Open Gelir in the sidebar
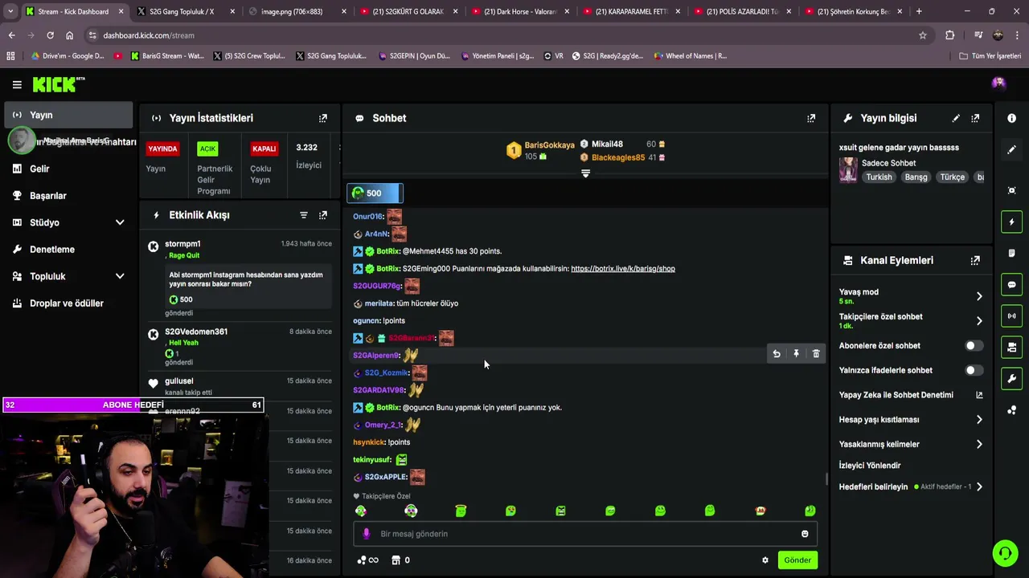This screenshot has height=578, width=1029. (68, 169)
